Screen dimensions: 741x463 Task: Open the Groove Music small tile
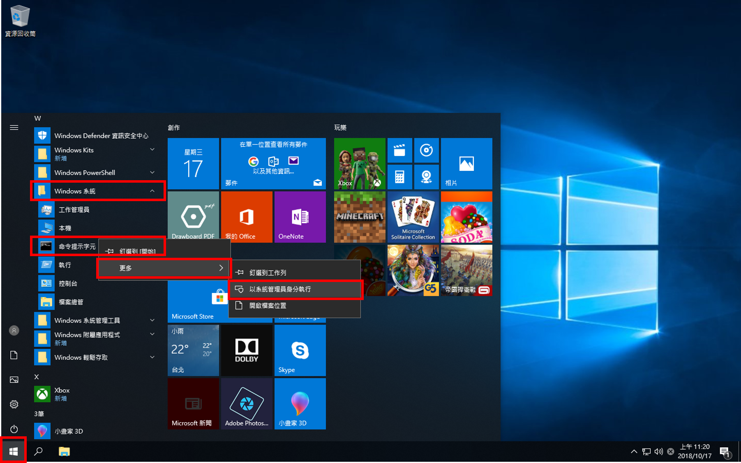[x=426, y=150]
